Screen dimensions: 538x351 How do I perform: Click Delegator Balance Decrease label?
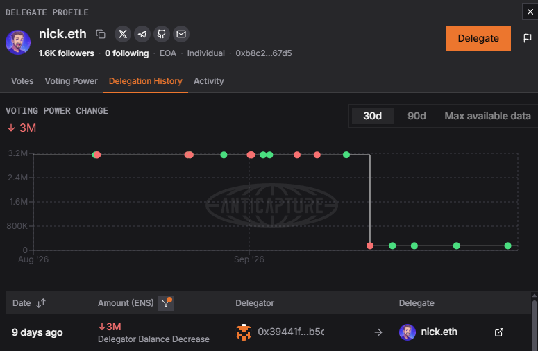point(153,339)
